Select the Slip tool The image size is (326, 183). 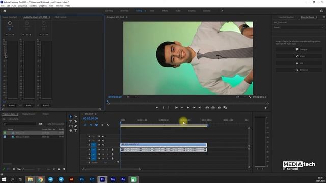click(x=71, y=126)
